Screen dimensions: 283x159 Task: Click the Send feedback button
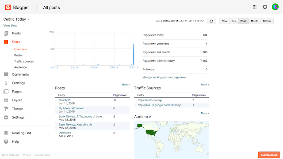269,155
